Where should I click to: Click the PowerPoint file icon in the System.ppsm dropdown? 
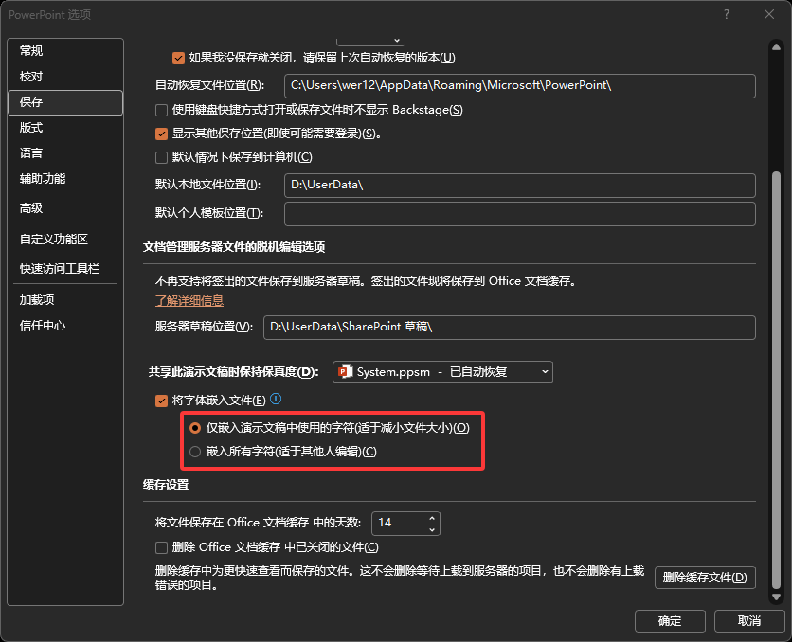346,371
